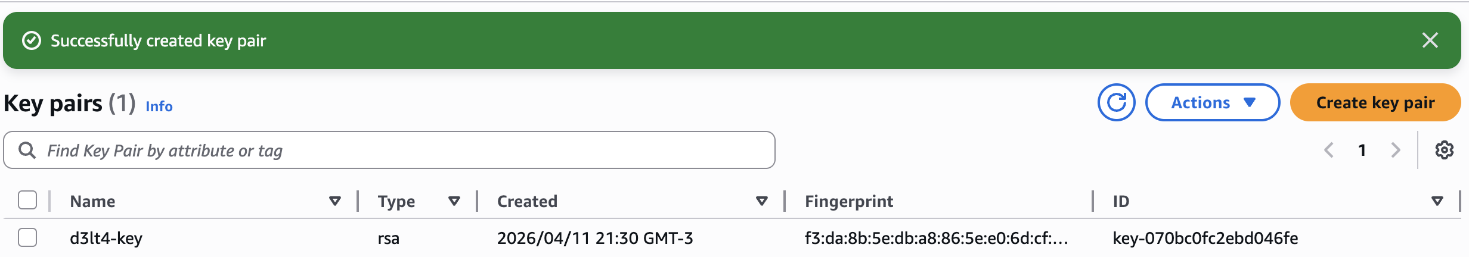Viewport: 1469px width, 257px height.
Task: Click page number 1 in pagination
Action: tap(1362, 150)
